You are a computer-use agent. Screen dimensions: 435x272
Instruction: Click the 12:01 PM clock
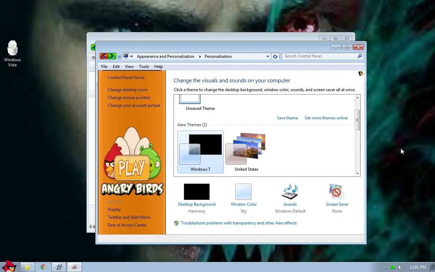tap(418, 267)
